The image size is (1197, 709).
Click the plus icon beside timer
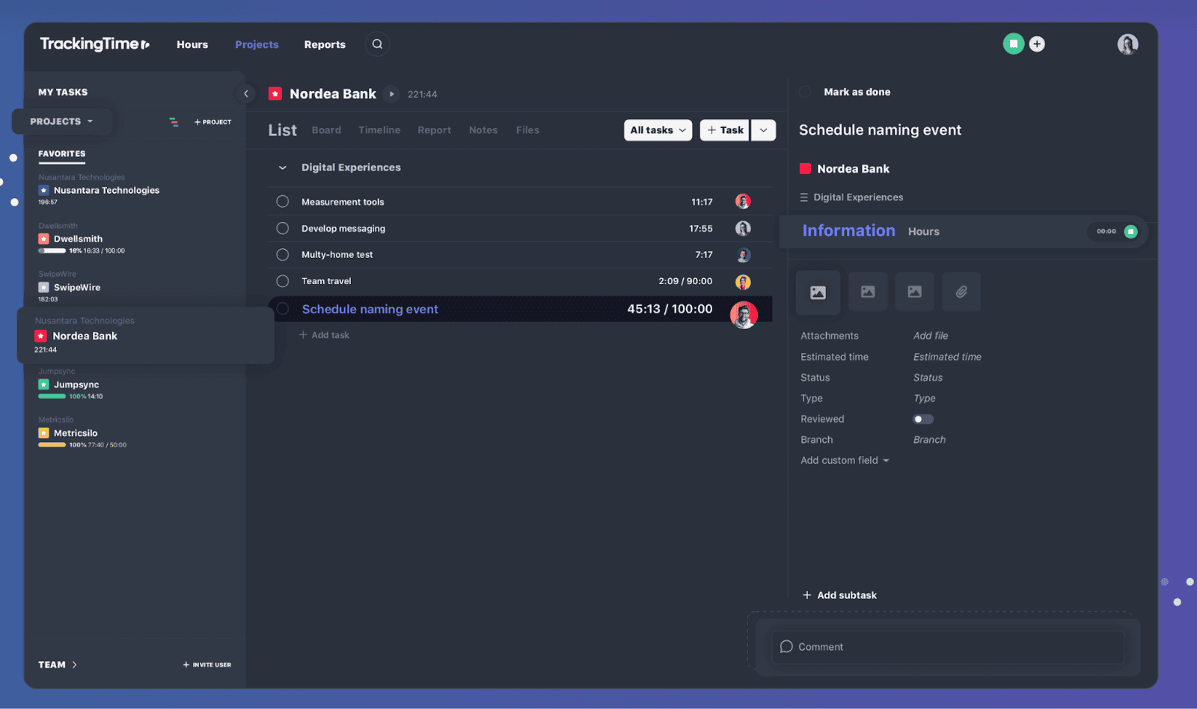1037,44
